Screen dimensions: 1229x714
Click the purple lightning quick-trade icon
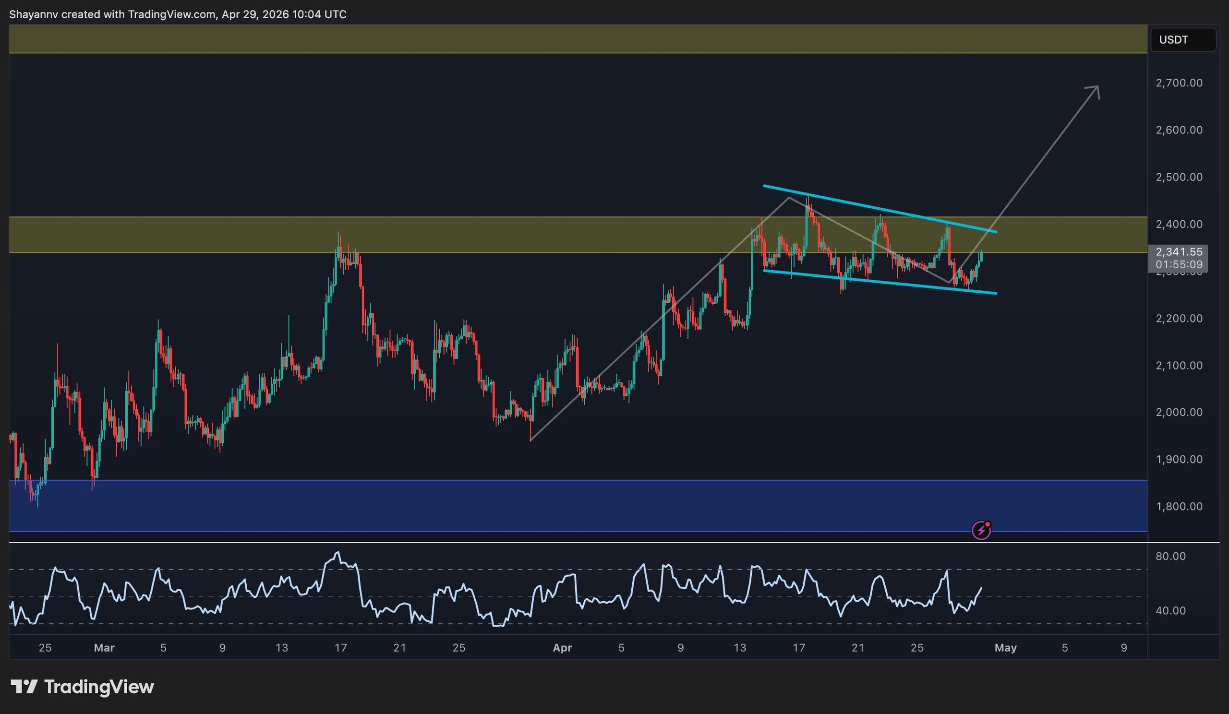[982, 531]
